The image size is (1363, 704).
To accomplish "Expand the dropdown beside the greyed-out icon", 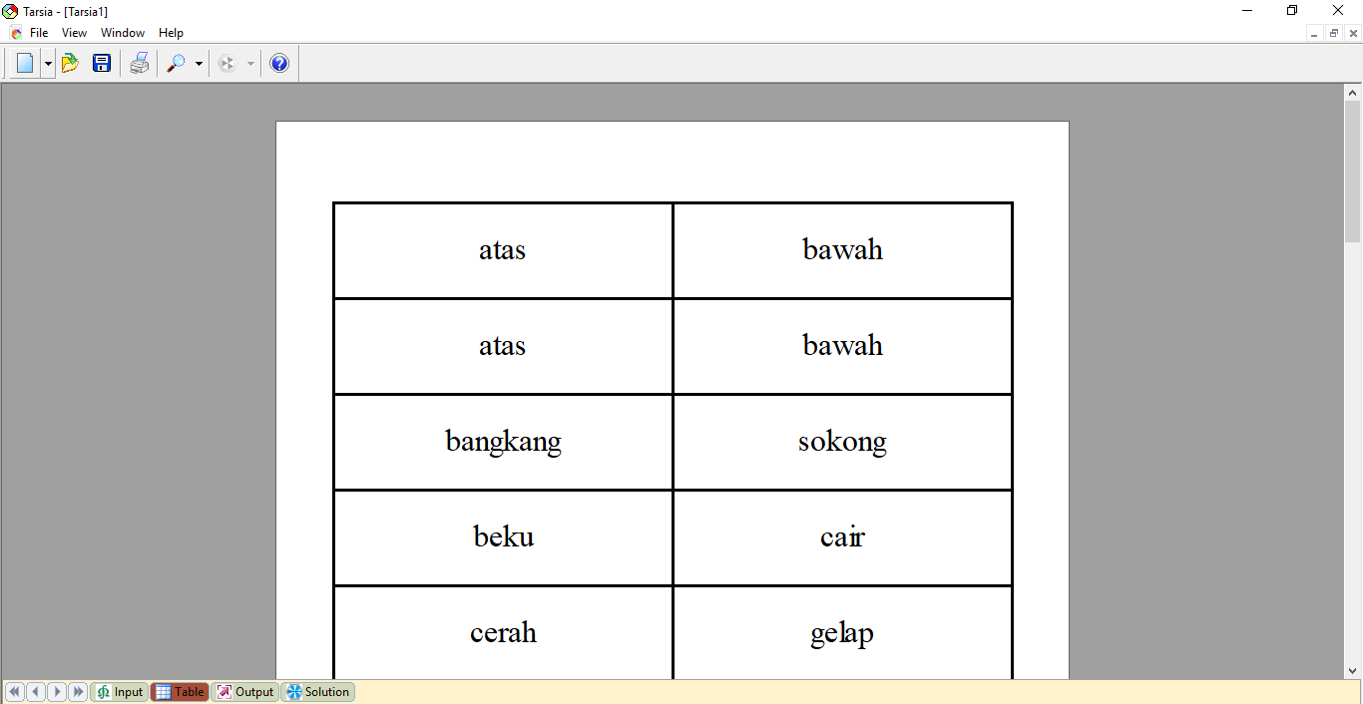I will (x=250, y=64).
